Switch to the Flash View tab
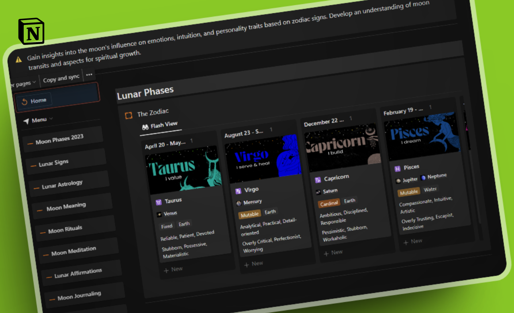The image size is (514, 313). pyautogui.click(x=160, y=125)
